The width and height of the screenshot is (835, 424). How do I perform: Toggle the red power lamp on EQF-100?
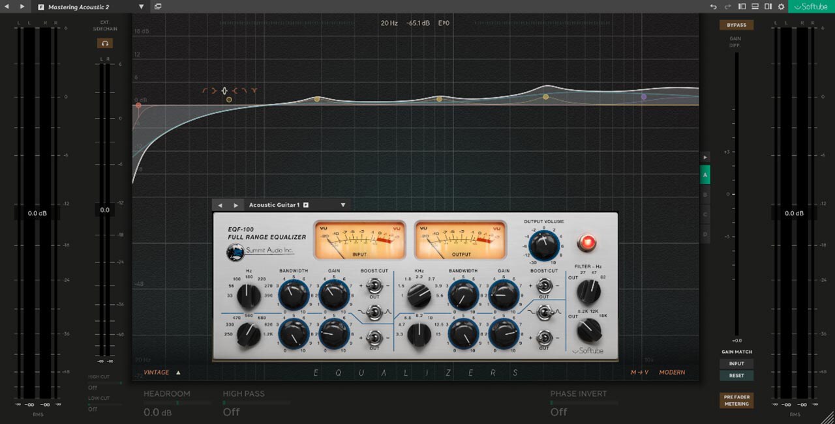(586, 244)
